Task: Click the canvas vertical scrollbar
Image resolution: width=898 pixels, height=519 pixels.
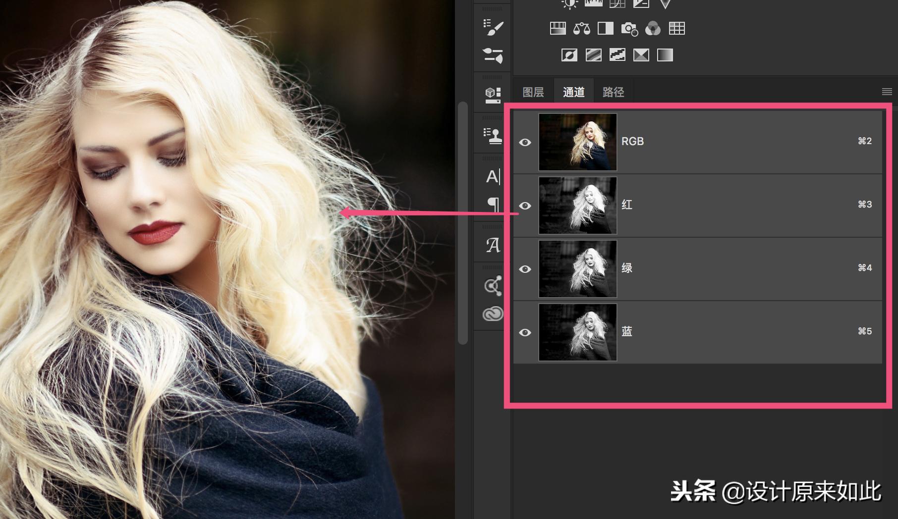Action: [463, 223]
